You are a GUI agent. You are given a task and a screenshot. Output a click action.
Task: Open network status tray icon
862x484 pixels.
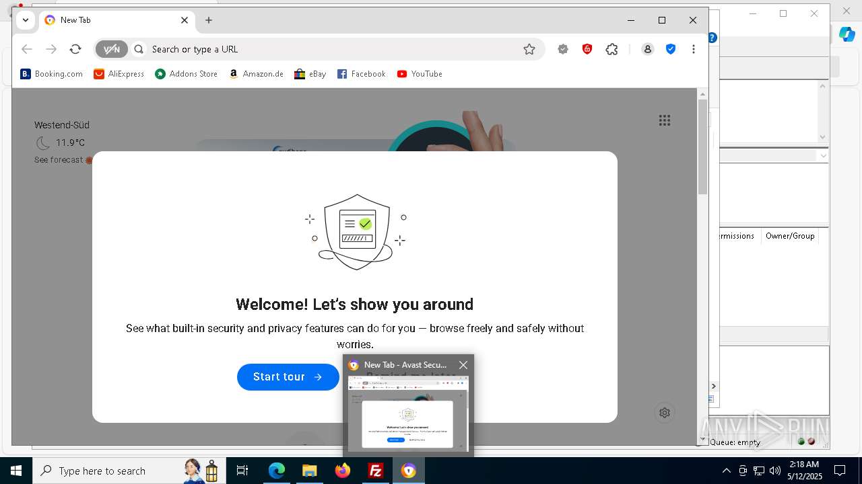coord(759,471)
